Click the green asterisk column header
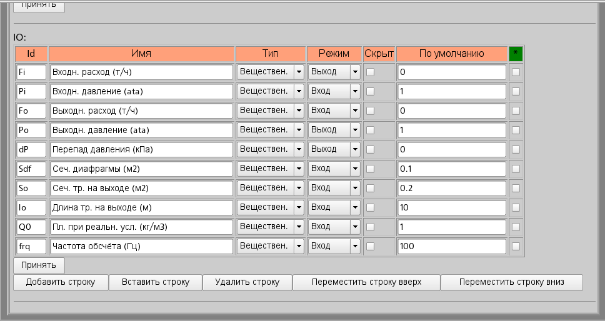Screen dimensions: 605x321 pyautogui.click(x=516, y=54)
